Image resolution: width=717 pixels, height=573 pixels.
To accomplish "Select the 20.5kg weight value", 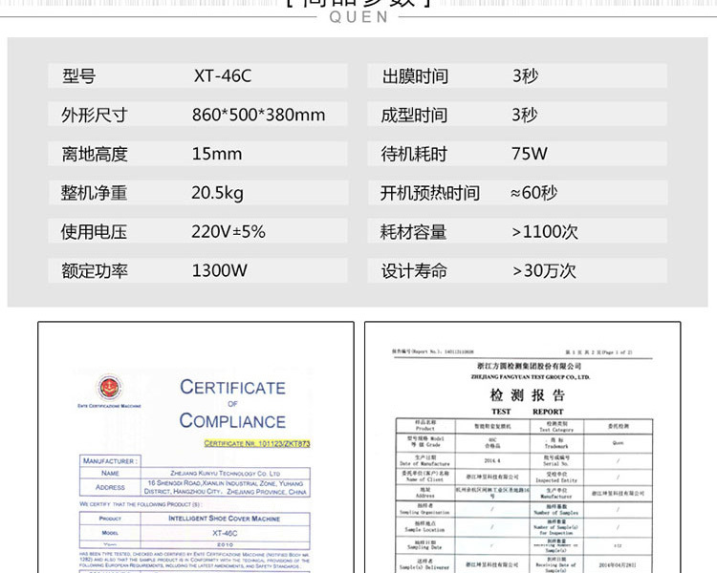I will coord(218,193).
